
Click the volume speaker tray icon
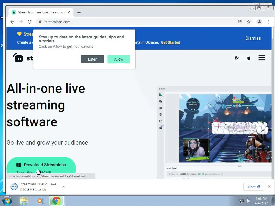[248, 201]
